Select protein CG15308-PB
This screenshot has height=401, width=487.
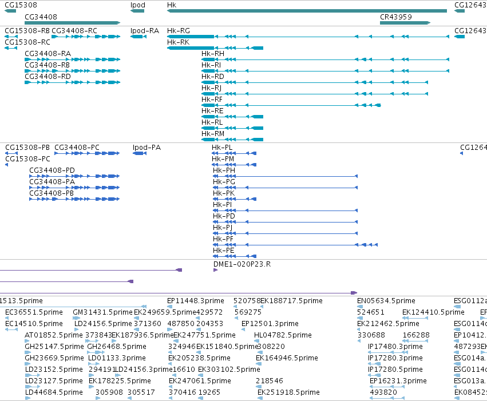[11, 153]
